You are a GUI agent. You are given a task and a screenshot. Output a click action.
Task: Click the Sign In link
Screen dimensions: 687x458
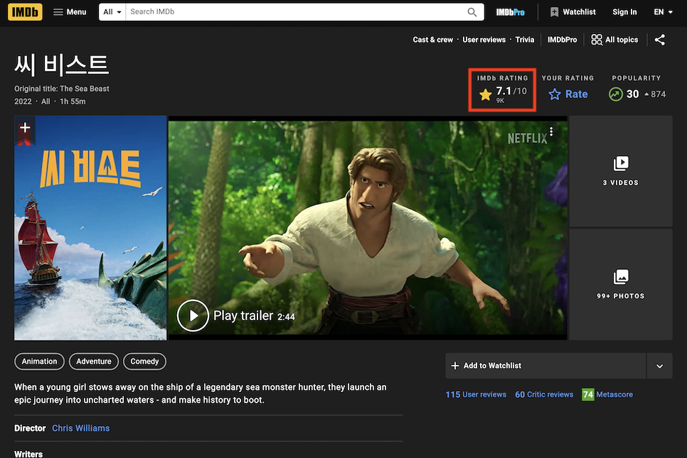coord(624,12)
